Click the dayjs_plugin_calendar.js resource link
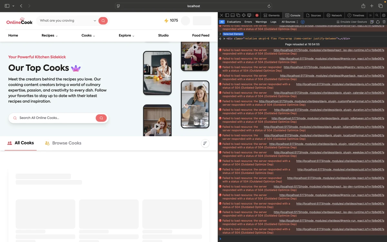 point(329,93)
